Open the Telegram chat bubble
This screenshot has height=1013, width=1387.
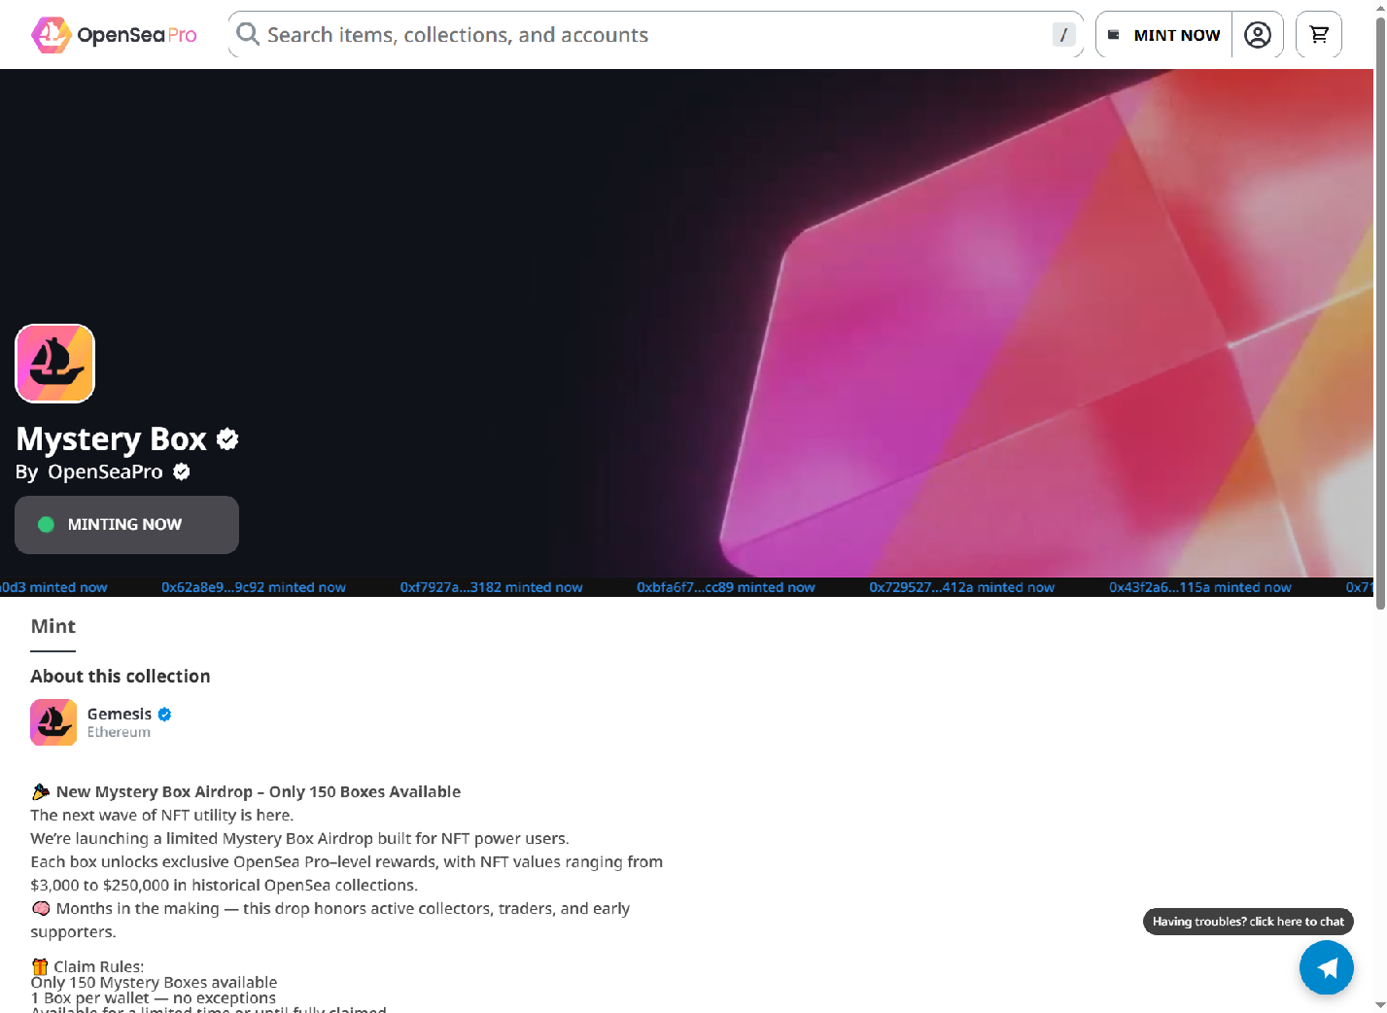pyautogui.click(x=1327, y=967)
